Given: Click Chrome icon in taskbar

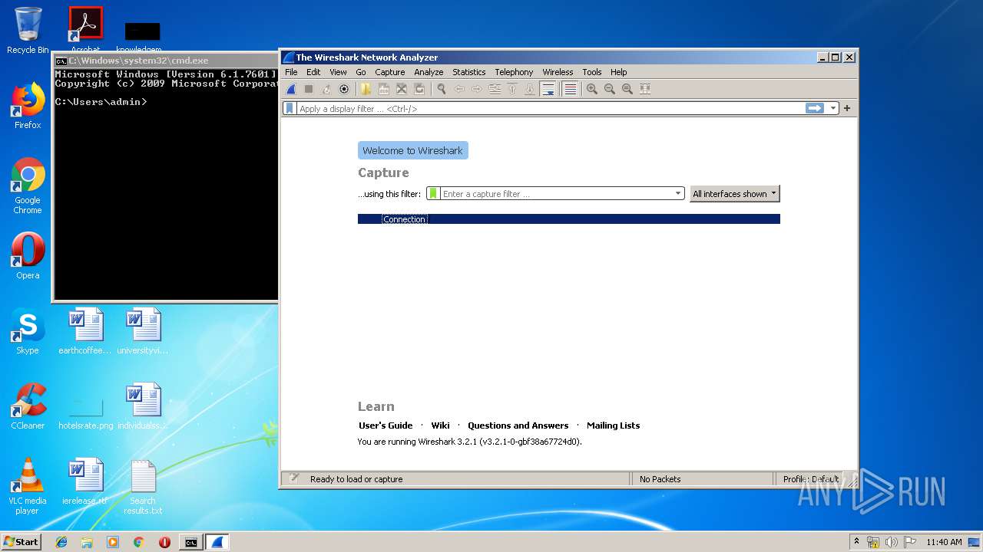Looking at the screenshot, I should (138, 542).
